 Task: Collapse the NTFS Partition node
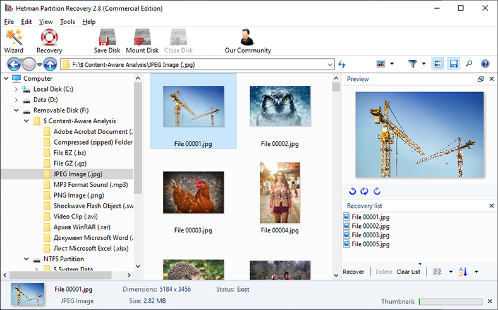point(27,259)
